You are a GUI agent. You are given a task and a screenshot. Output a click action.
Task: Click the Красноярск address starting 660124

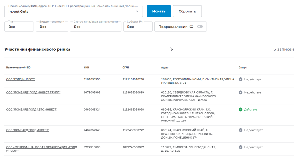[x=187, y=134]
